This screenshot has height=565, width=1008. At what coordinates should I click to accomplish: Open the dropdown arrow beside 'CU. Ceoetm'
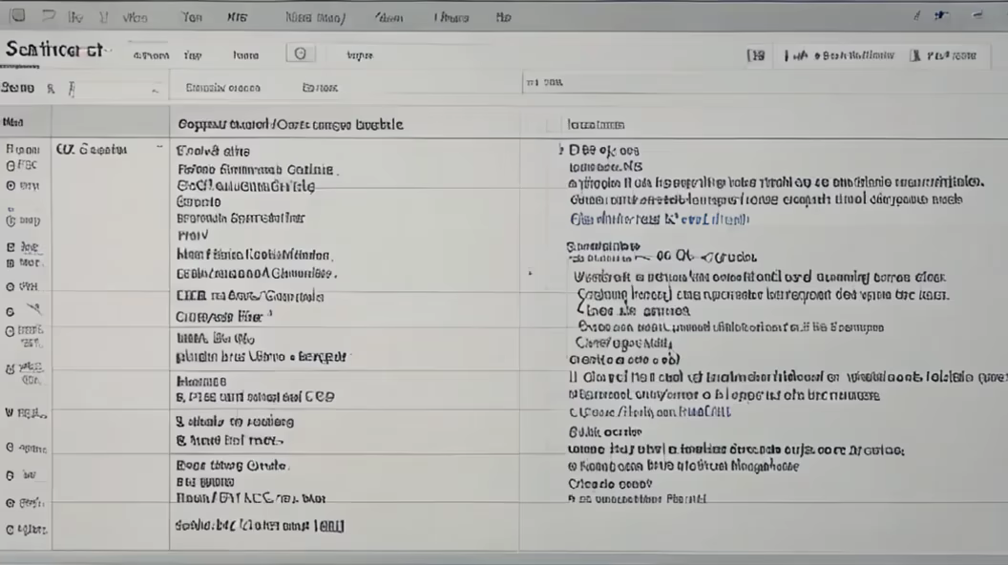[157, 149]
